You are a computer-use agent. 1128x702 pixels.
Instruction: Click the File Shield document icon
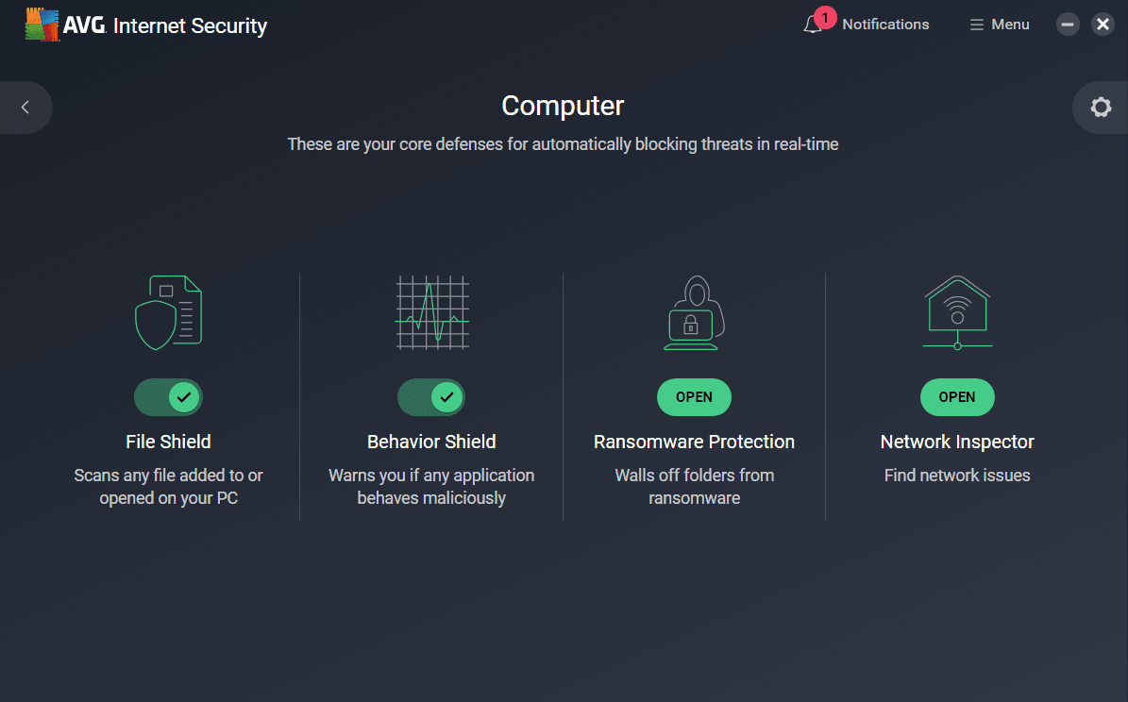tap(168, 311)
